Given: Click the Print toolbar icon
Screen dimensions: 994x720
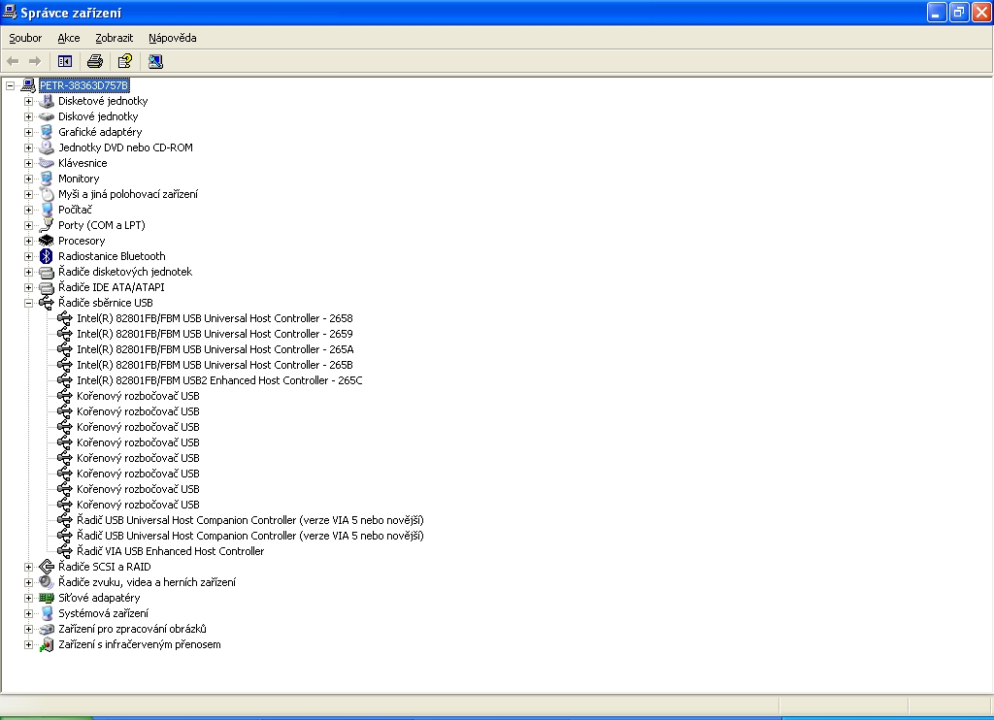Looking at the screenshot, I should click(95, 61).
